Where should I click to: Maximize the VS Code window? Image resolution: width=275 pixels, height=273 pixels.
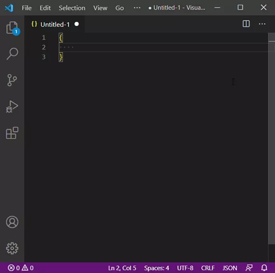tap(240, 8)
